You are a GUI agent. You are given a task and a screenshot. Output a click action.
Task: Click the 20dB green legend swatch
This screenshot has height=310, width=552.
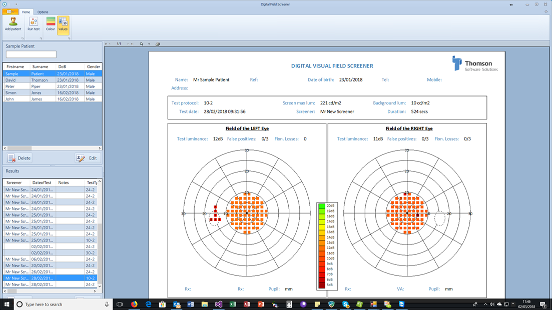coord(322,205)
